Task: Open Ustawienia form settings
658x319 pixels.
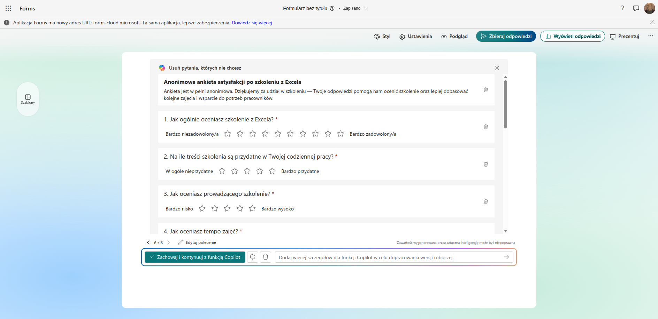Action: (x=415, y=36)
